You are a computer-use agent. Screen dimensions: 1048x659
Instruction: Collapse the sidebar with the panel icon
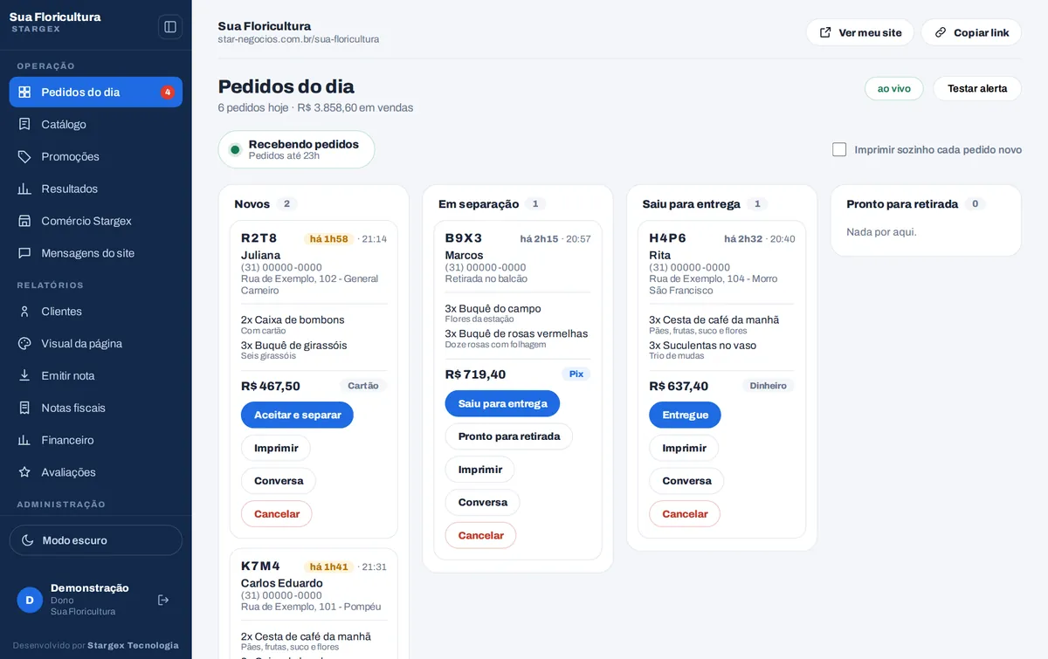pyautogui.click(x=170, y=27)
